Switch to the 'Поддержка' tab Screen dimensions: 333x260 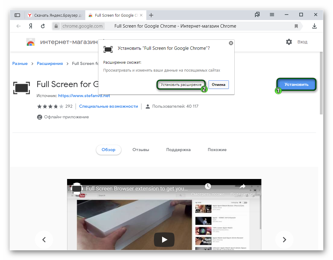coord(178,150)
